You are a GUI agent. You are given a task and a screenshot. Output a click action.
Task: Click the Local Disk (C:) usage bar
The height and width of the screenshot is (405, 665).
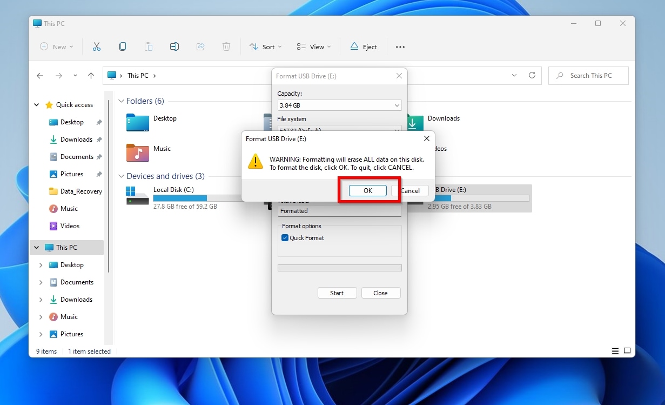coord(198,198)
